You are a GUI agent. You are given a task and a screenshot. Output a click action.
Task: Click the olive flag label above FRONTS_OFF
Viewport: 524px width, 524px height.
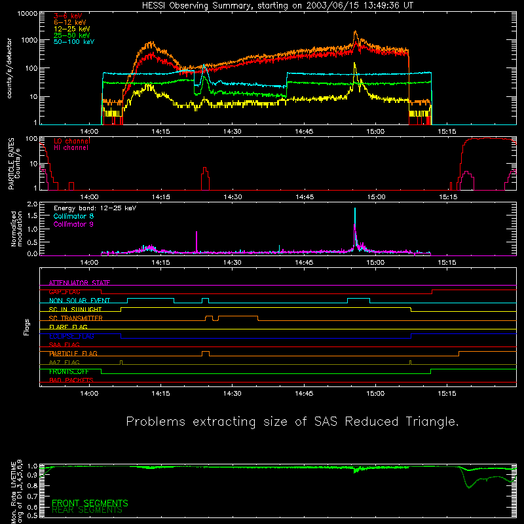coord(64,362)
